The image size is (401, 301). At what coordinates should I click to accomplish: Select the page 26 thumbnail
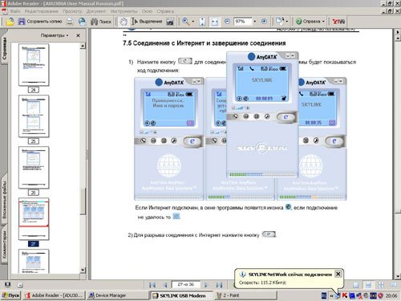(x=34, y=168)
